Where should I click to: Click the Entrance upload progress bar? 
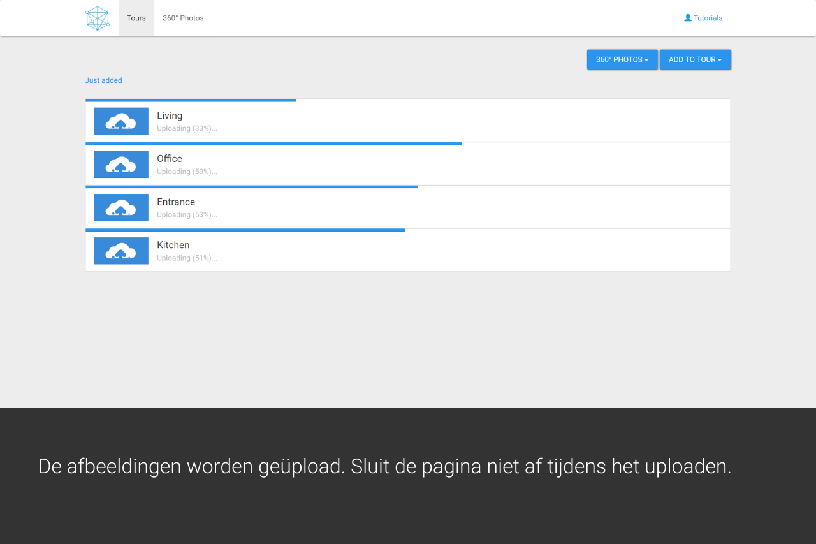coord(251,187)
